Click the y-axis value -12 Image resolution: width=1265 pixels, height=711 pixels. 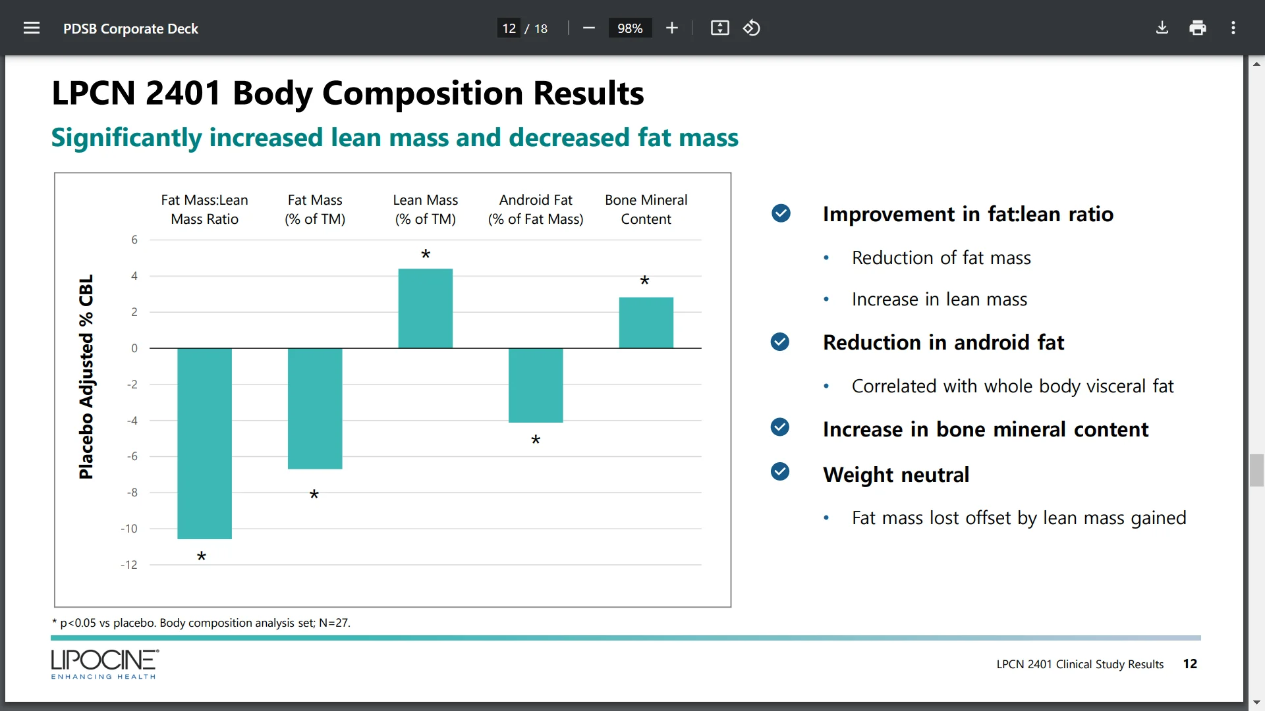pyautogui.click(x=129, y=565)
